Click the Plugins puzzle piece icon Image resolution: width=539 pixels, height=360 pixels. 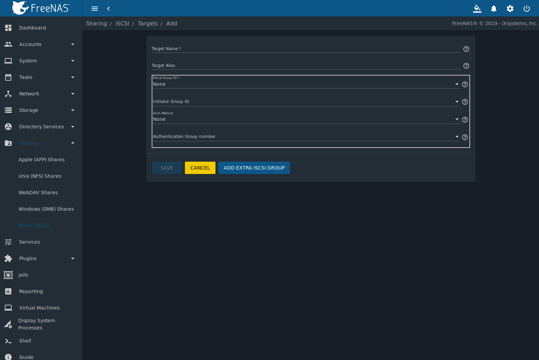pyautogui.click(x=8, y=258)
